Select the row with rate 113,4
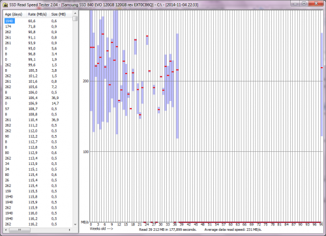This screenshot has width=326, height=236. pos(38,158)
